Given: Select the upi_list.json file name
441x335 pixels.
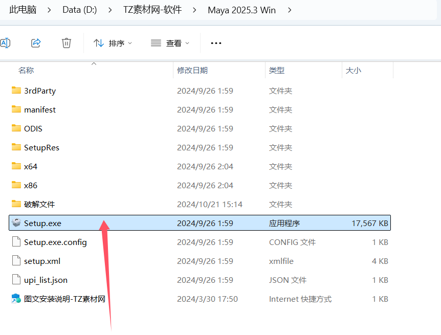Looking at the screenshot, I should 46,280.
